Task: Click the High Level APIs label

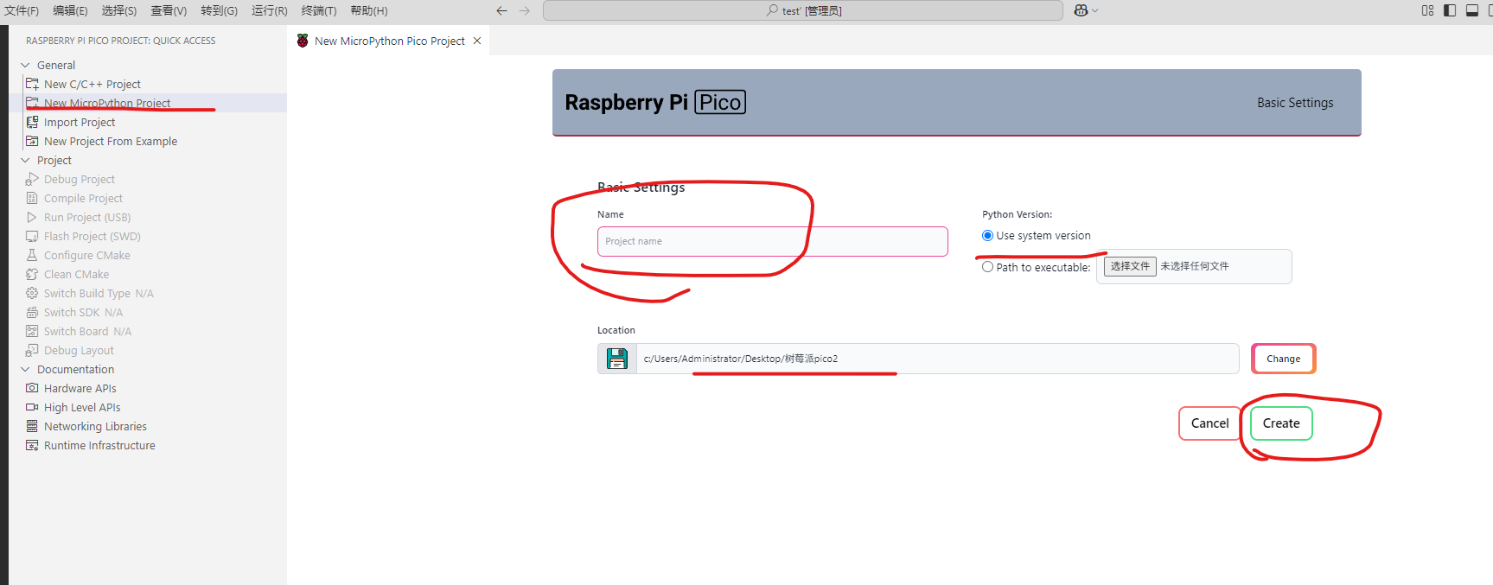Action: pos(82,407)
